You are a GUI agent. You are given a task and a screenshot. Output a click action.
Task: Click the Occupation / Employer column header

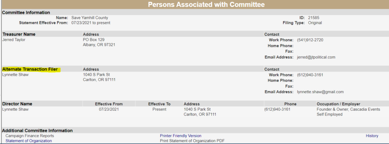point(338,104)
